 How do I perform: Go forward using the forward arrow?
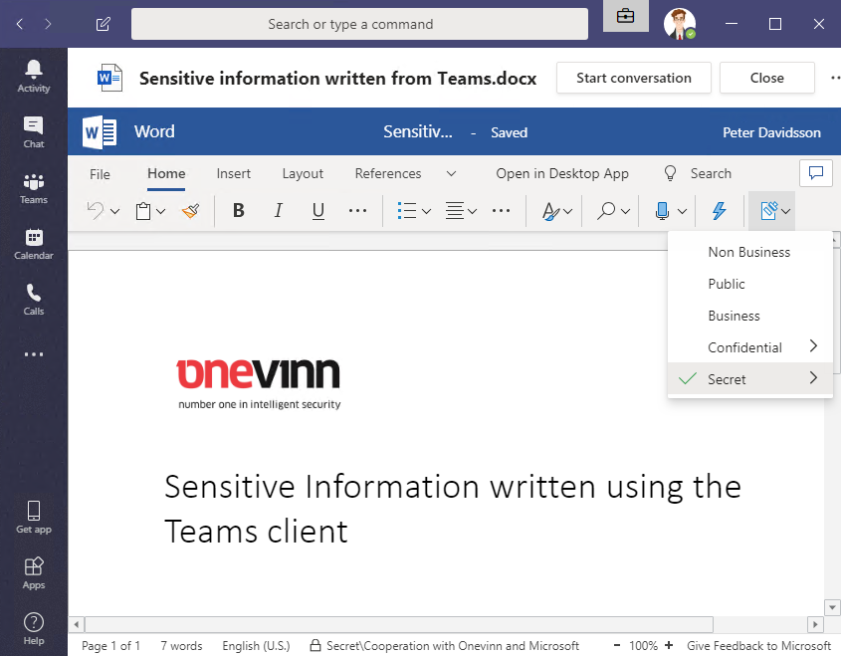(x=49, y=24)
